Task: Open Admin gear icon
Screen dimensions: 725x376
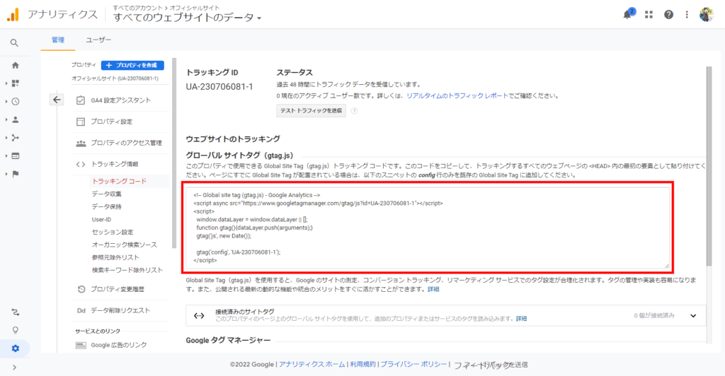Action: tap(16, 348)
